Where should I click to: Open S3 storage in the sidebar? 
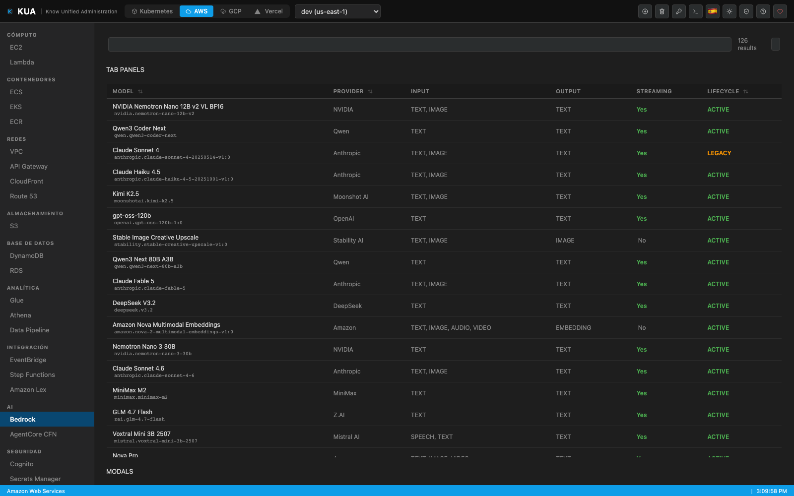tap(47, 226)
